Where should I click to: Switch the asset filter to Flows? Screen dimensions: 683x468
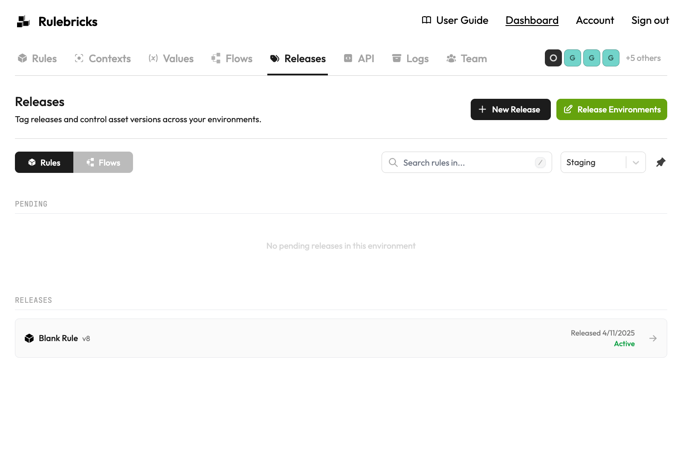pyautogui.click(x=103, y=162)
